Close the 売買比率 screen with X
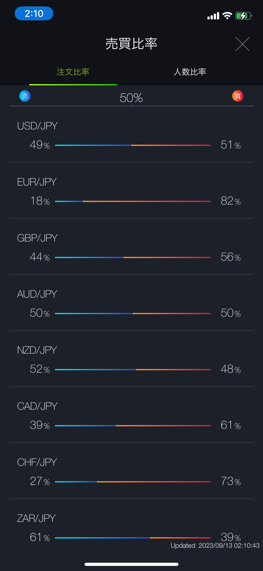This screenshot has width=263, height=571. pyautogui.click(x=242, y=44)
